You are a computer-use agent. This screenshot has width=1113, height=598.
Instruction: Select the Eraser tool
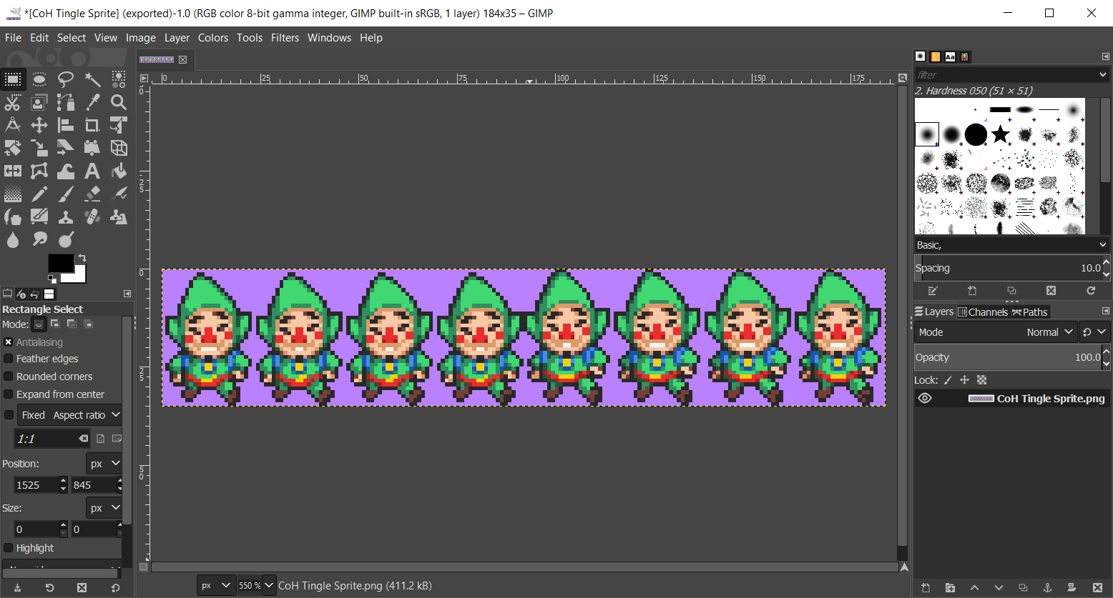tap(92, 194)
